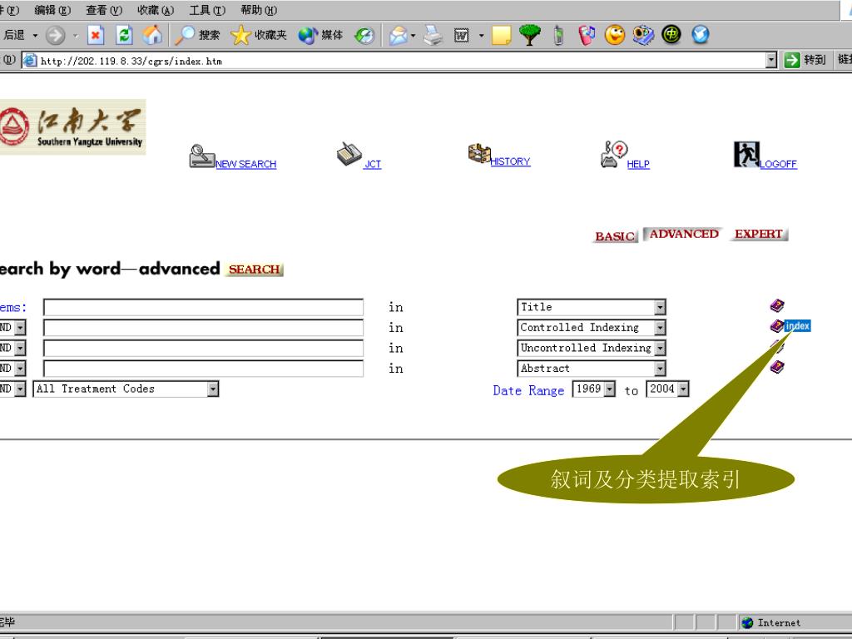Switch to the BASIC search tab

pos(615,236)
